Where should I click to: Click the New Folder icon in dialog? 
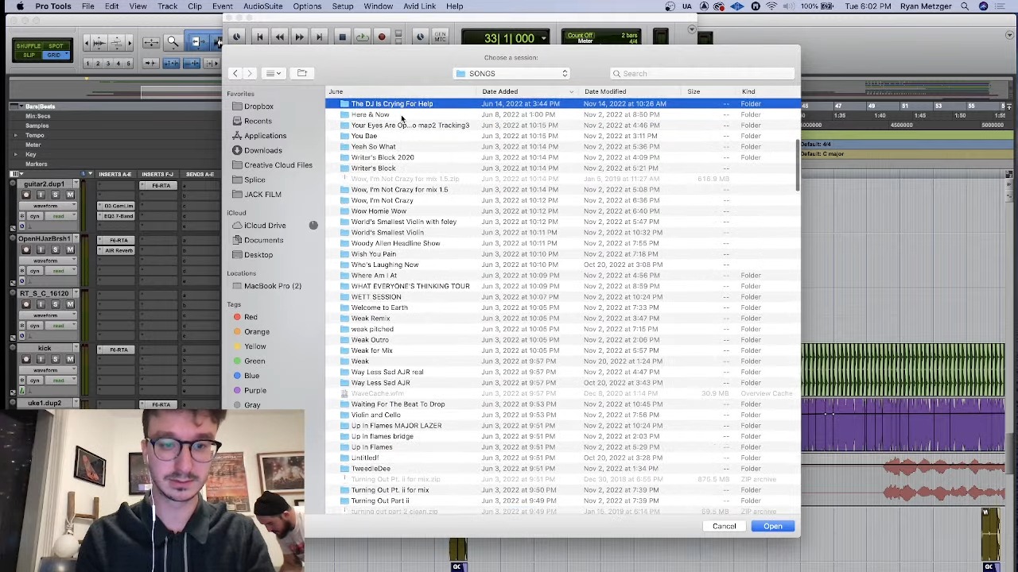(301, 73)
